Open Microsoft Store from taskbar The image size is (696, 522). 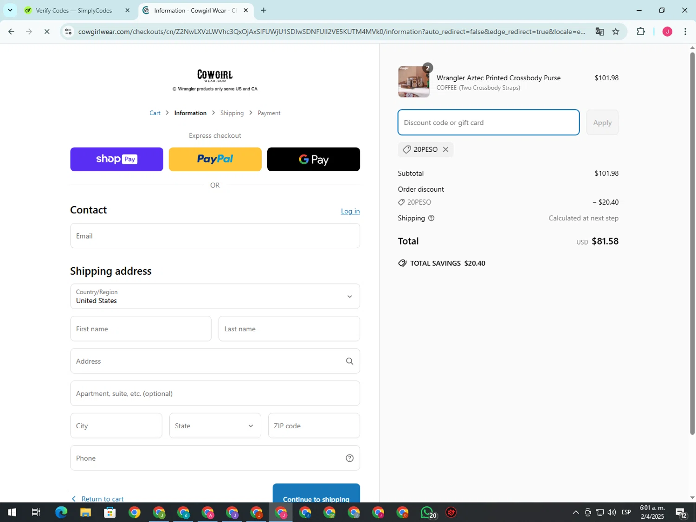coord(110,512)
